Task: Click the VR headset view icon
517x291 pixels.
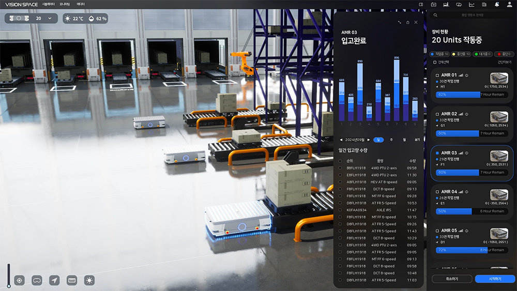Action: pos(37,280)
